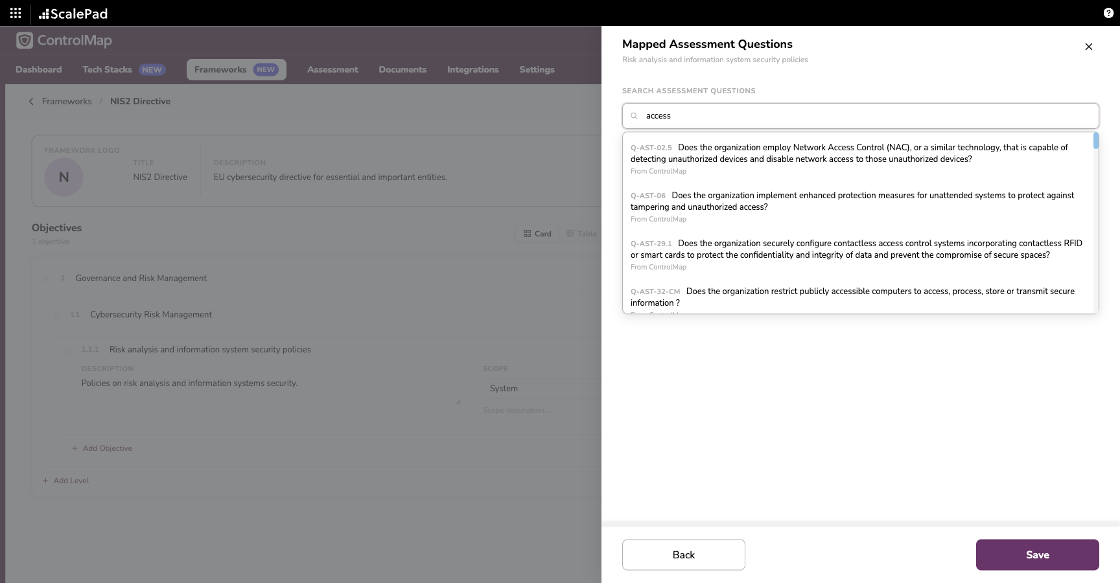Click the Save button
1120x583 pixels.
1038,555
